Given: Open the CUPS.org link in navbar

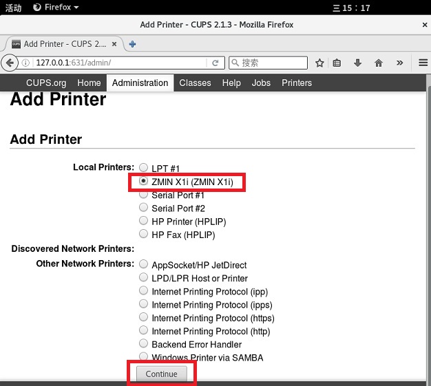Looking at the screenshot, I should 46,83.
